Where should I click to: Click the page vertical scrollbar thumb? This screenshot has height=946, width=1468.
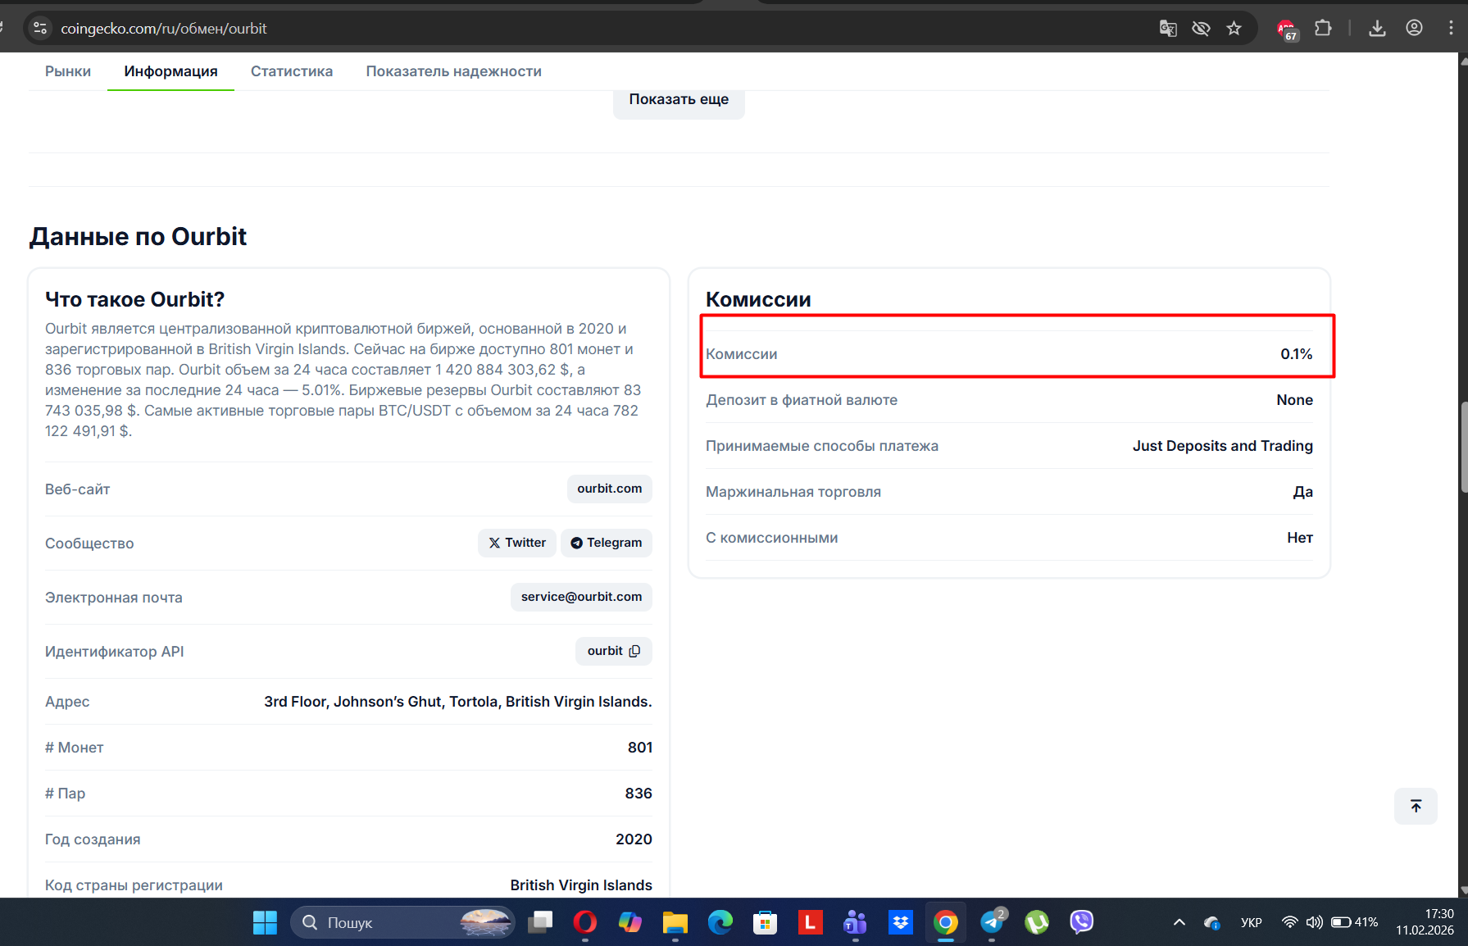pos(1463,447)
